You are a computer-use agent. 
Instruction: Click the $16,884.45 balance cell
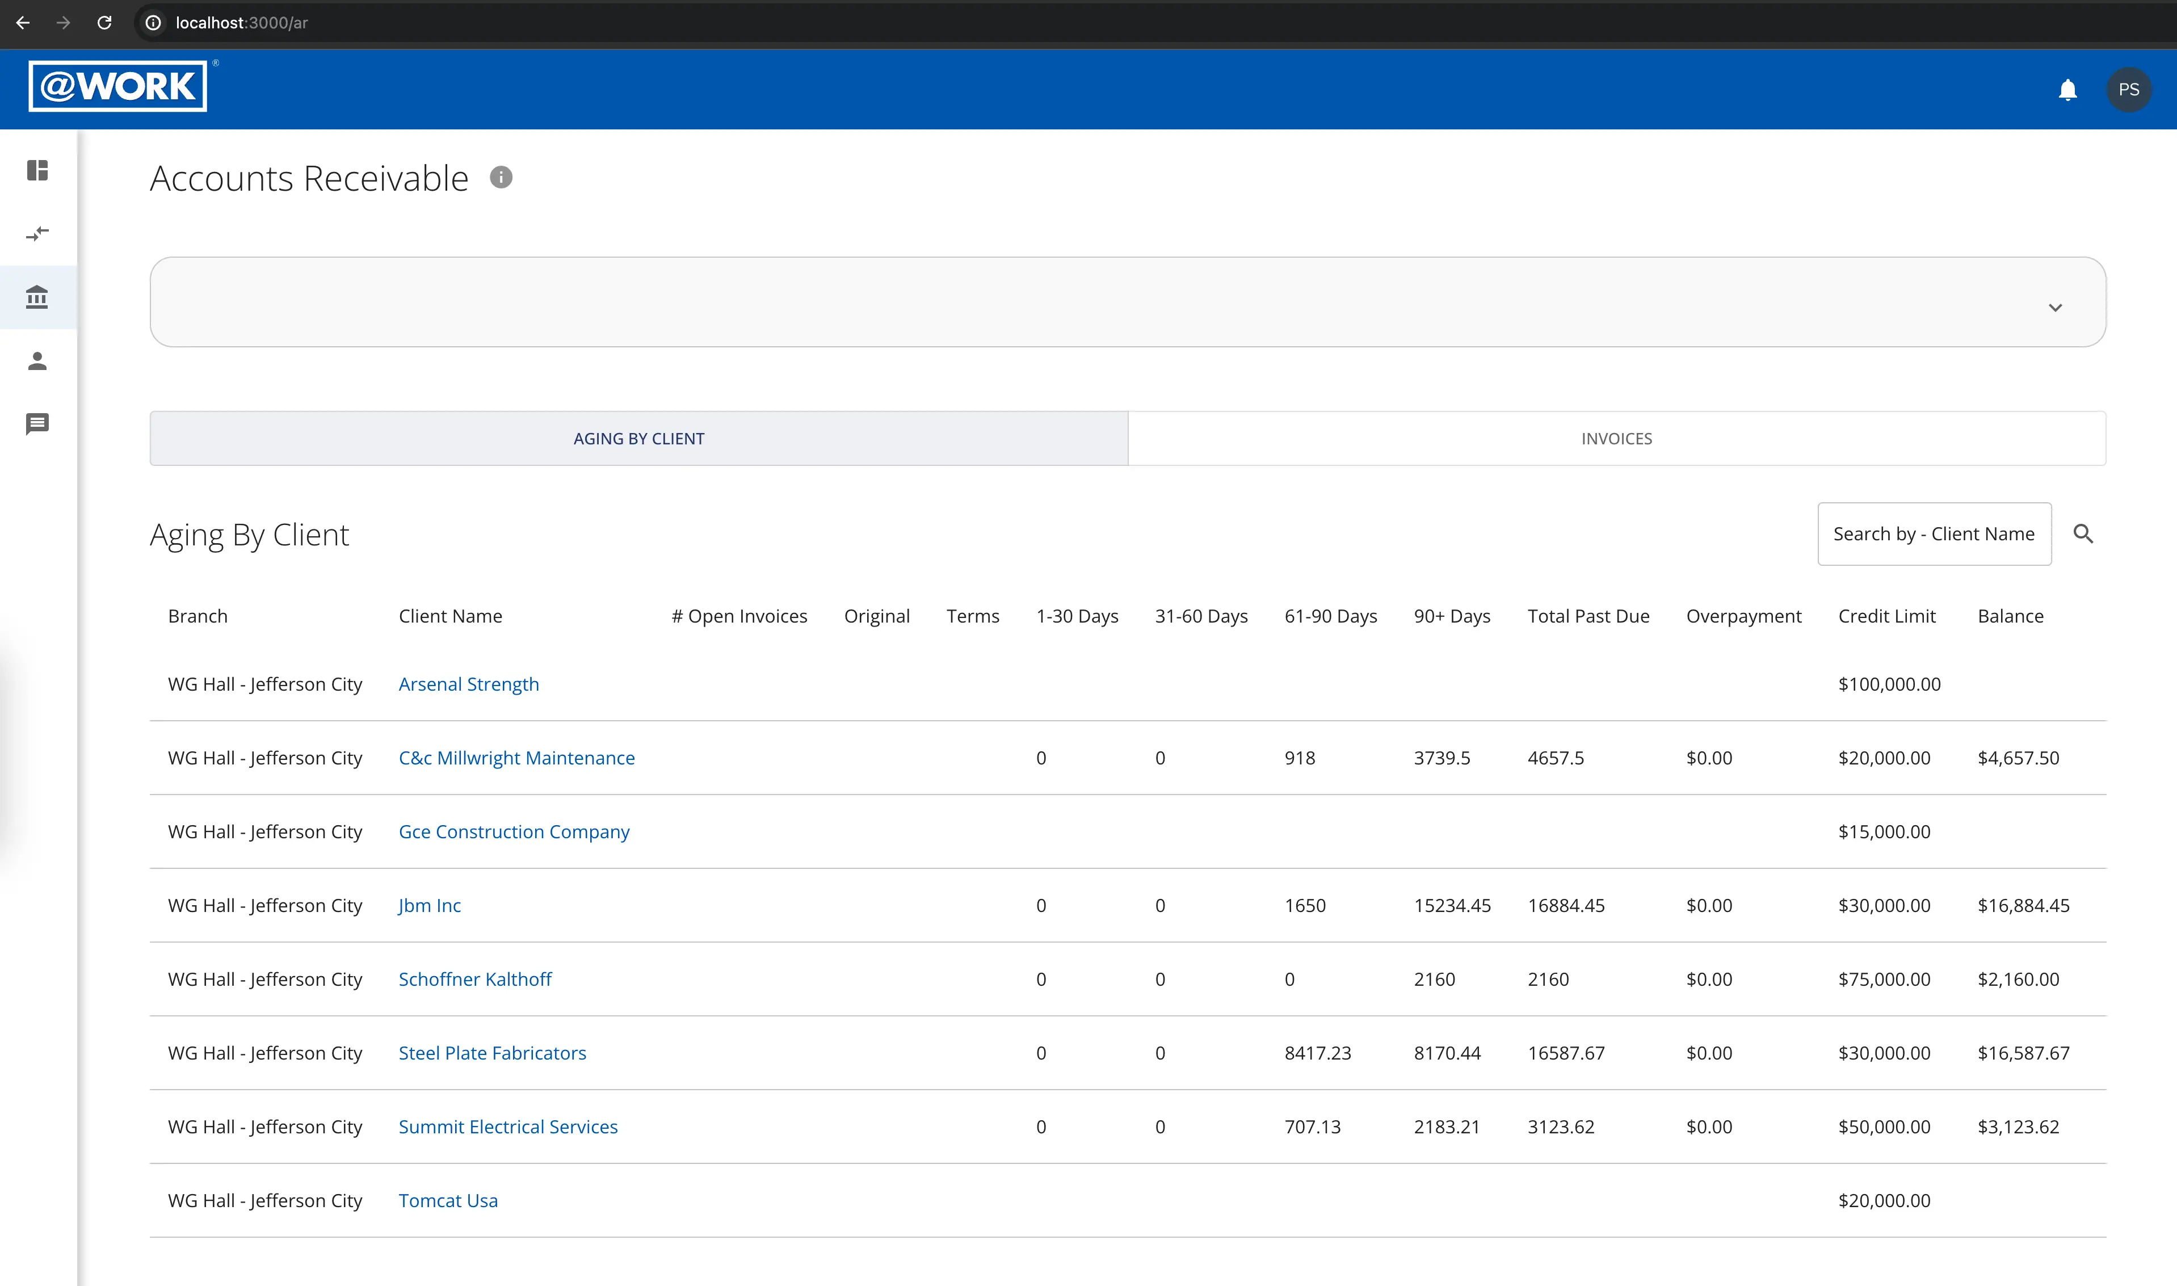2023,905
